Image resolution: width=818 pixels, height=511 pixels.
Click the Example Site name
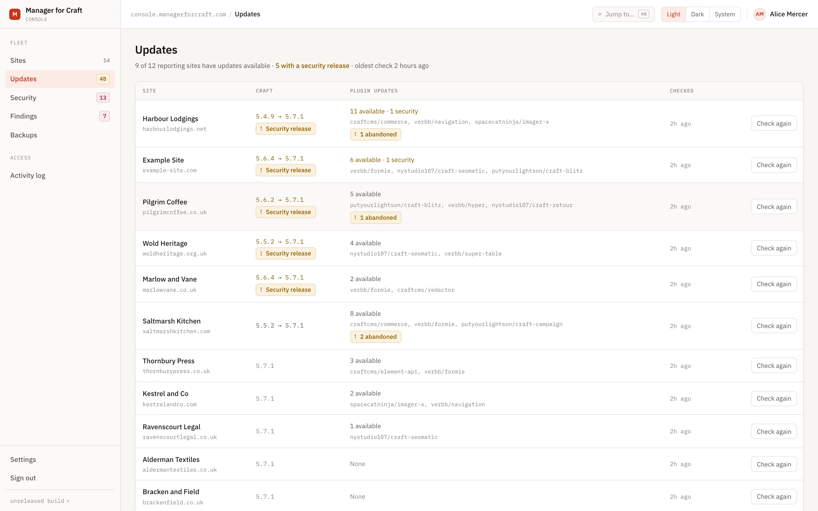(x=163, y=160)
